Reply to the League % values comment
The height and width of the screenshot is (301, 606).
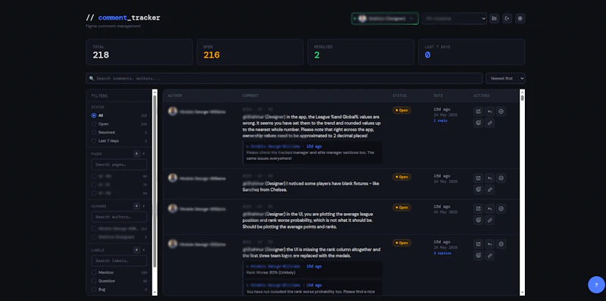coord(489,111)
